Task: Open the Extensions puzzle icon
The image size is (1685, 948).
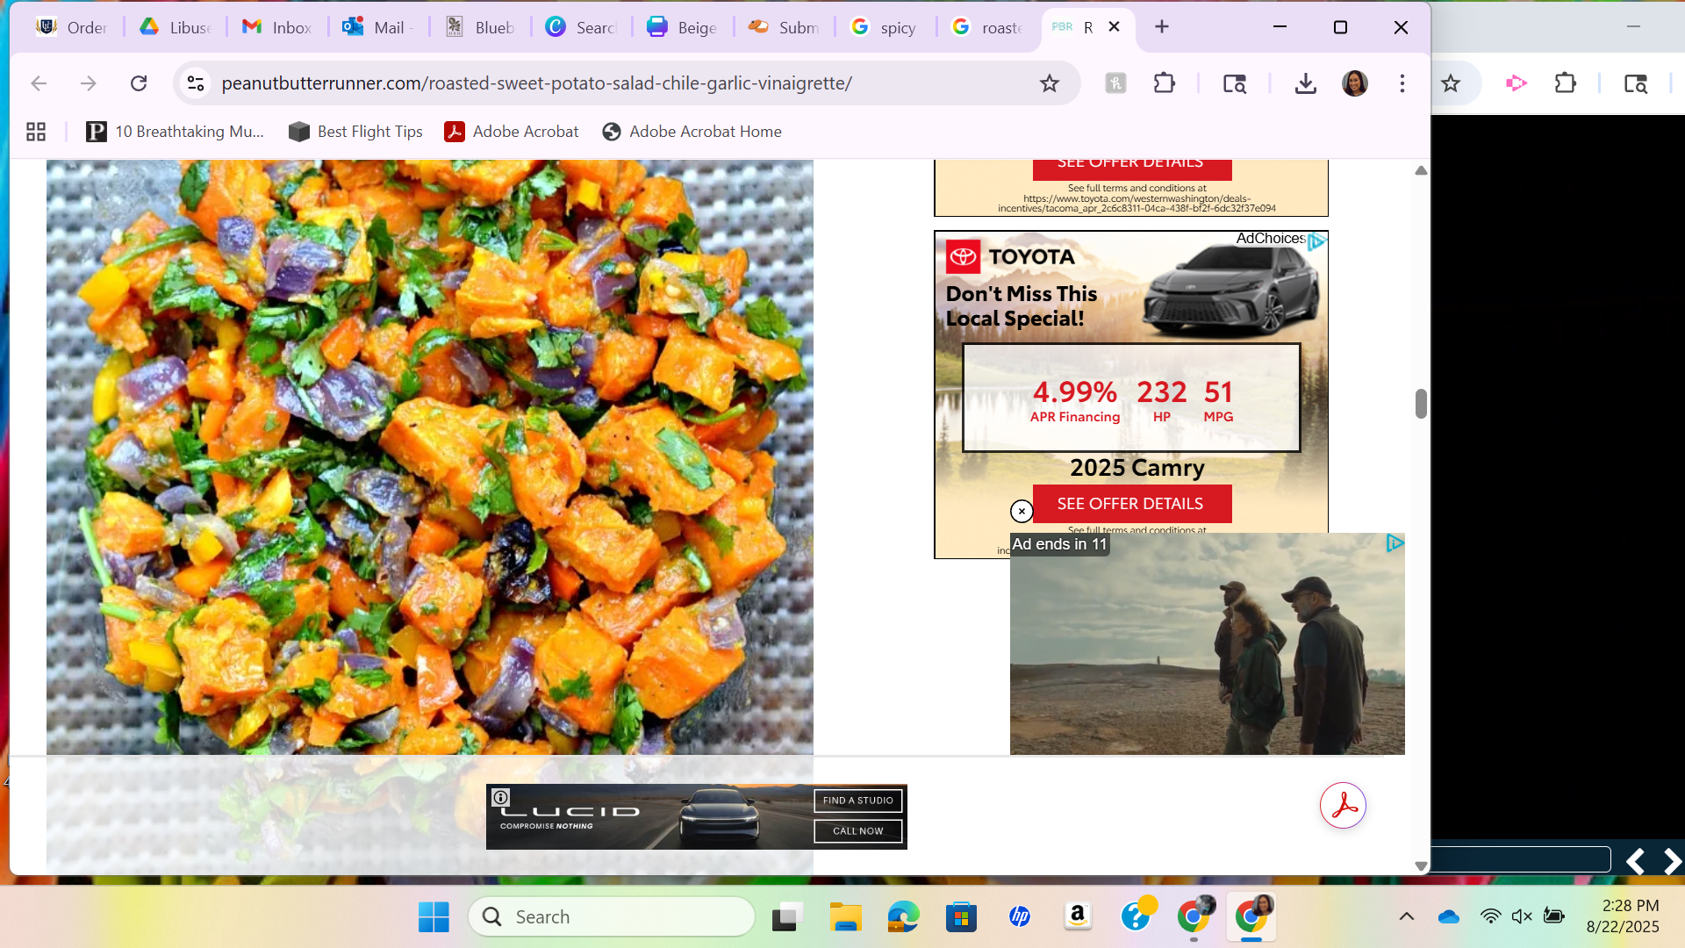Action: 1164,83
